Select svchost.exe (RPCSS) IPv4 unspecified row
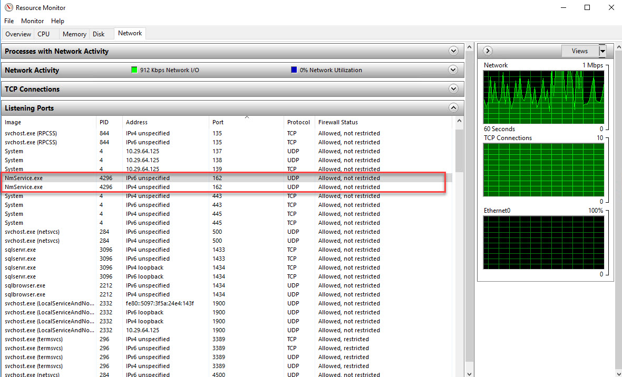Image resolution: width=622 pixels, height=377 pixels. pos(227,133)
